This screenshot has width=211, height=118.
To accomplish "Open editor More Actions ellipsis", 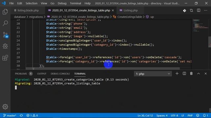I will tap(206, 10).
